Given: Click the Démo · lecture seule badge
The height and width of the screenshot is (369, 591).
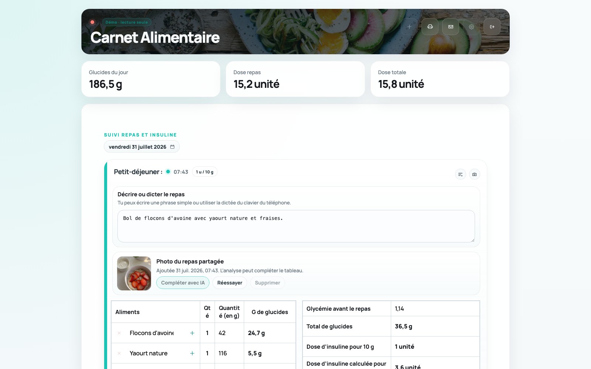Looking at the screenshot, I should coord(127,22).
